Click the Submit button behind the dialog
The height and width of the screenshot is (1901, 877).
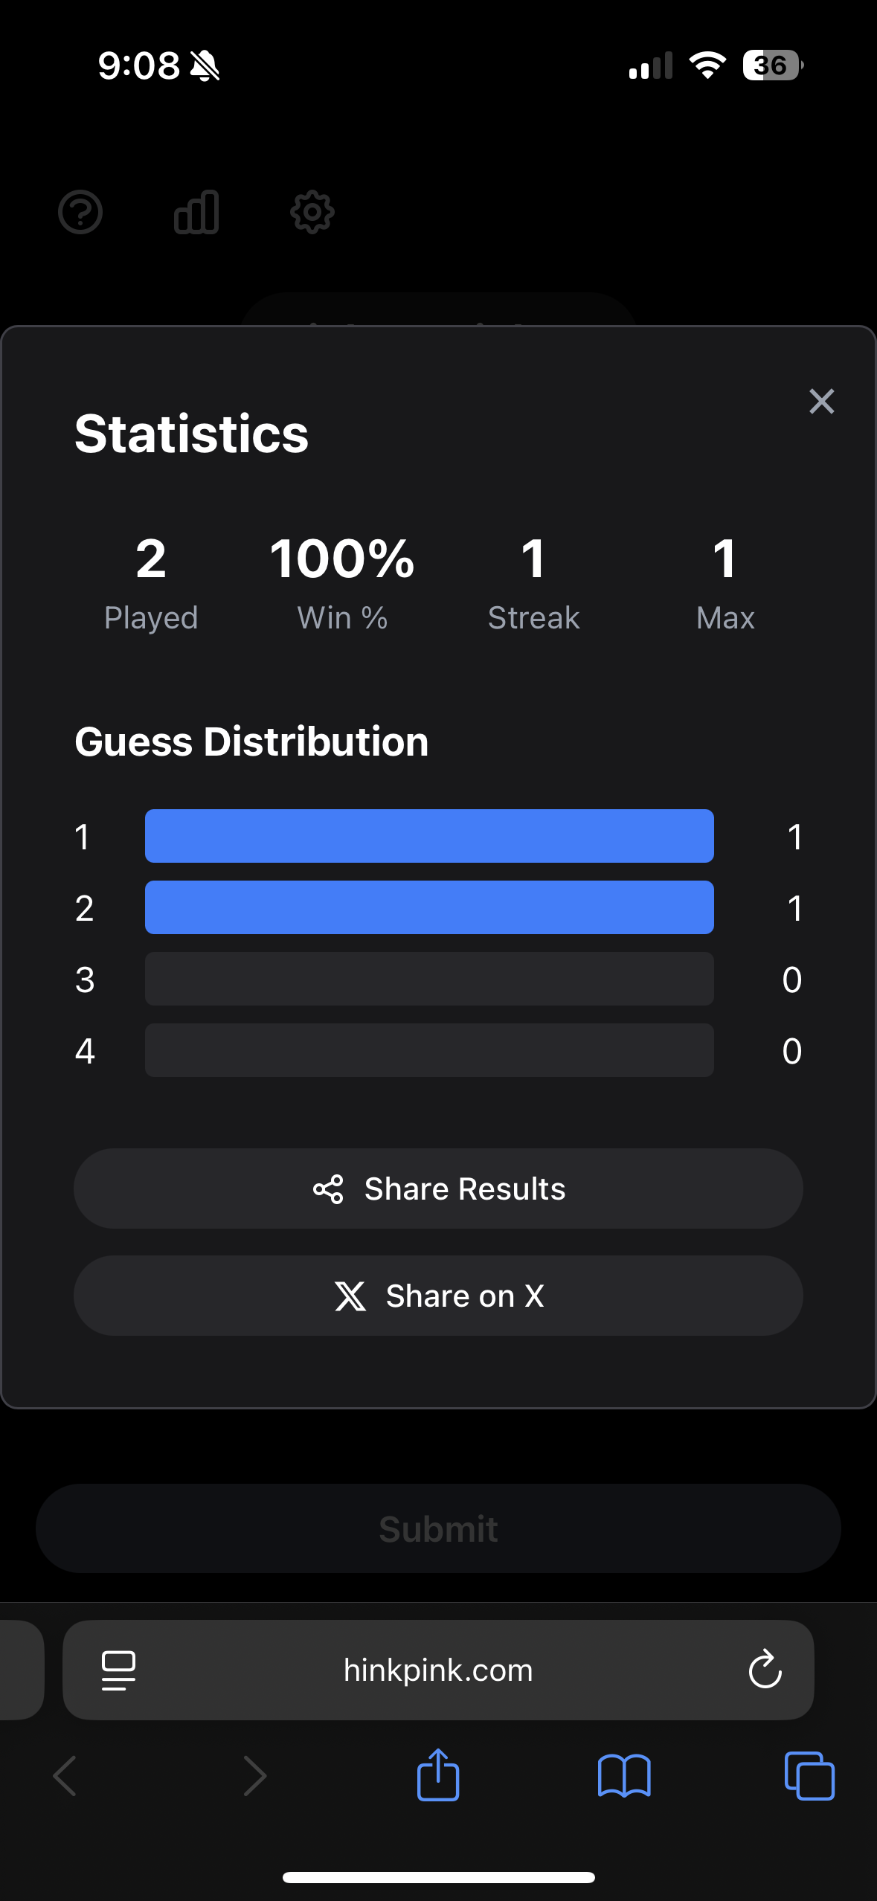click(438, 1528)
